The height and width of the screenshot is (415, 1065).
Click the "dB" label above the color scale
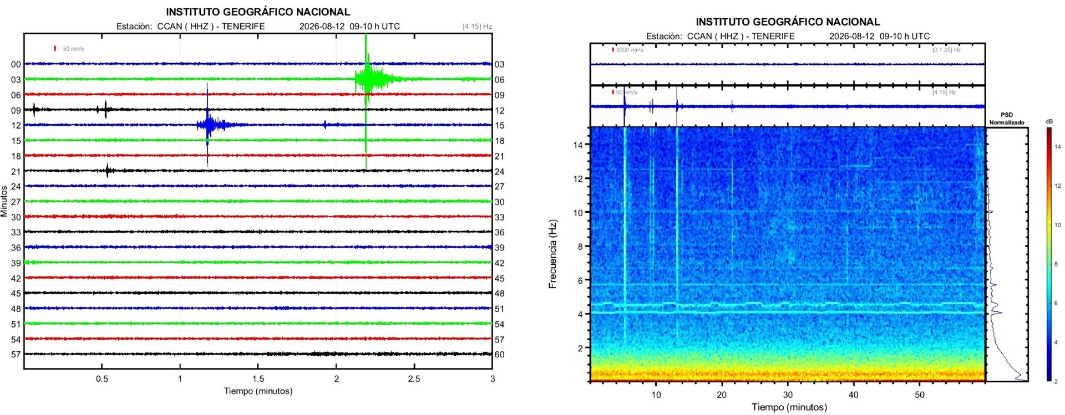1049,121
